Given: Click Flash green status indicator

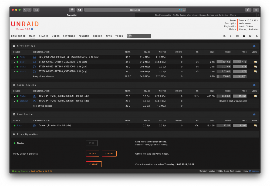Looking at the screenshot, I should pyautogui.click(x=15, y=126).
